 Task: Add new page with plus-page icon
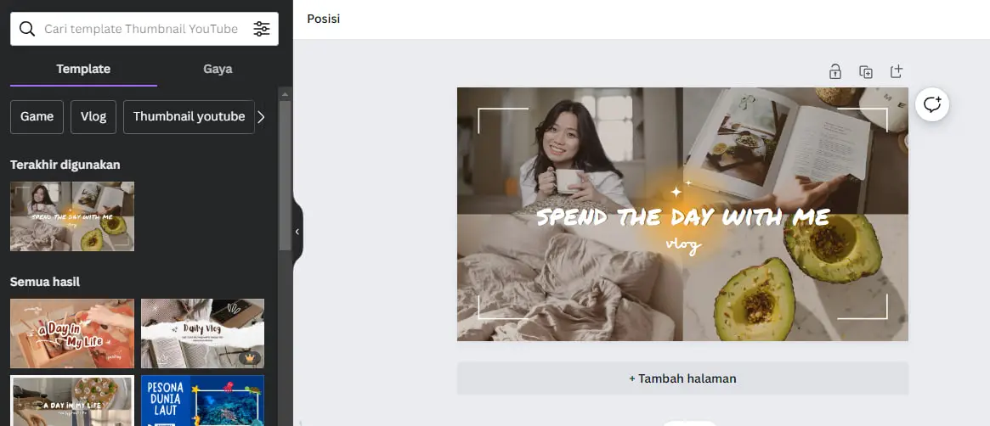897,71
